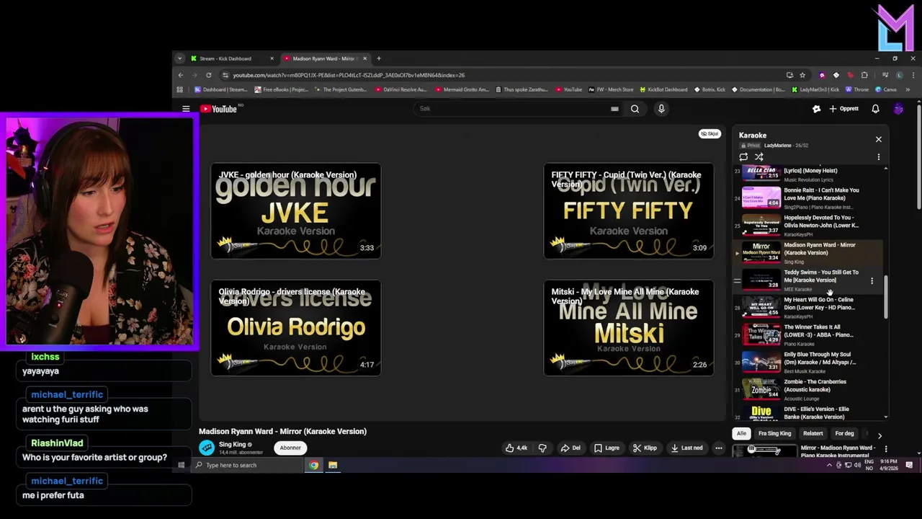Dislike the video
This screenshot has height=519, width=922.
542,448
